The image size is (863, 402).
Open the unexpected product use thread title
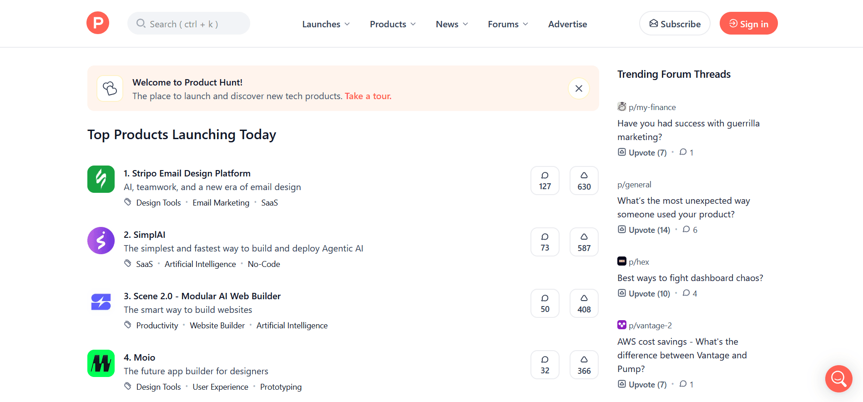coord(684,207)
